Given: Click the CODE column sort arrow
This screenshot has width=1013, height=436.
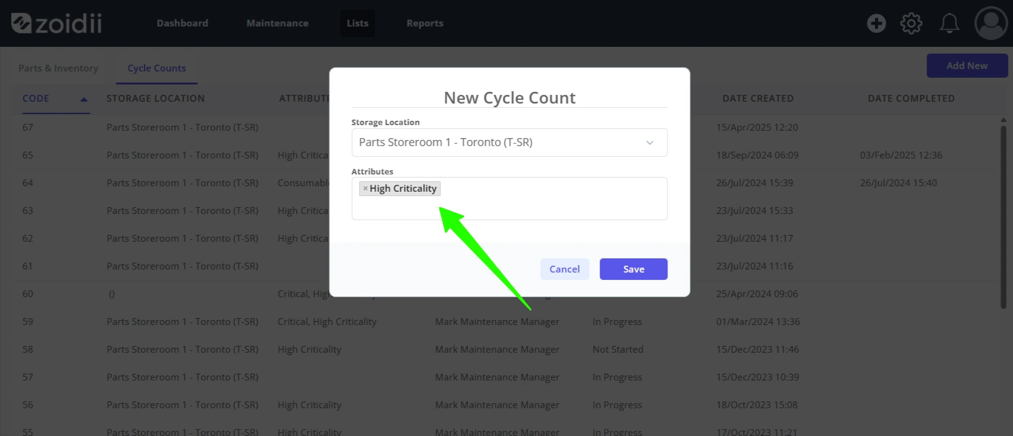Looking at the screenshot, I should coord(84,99).
